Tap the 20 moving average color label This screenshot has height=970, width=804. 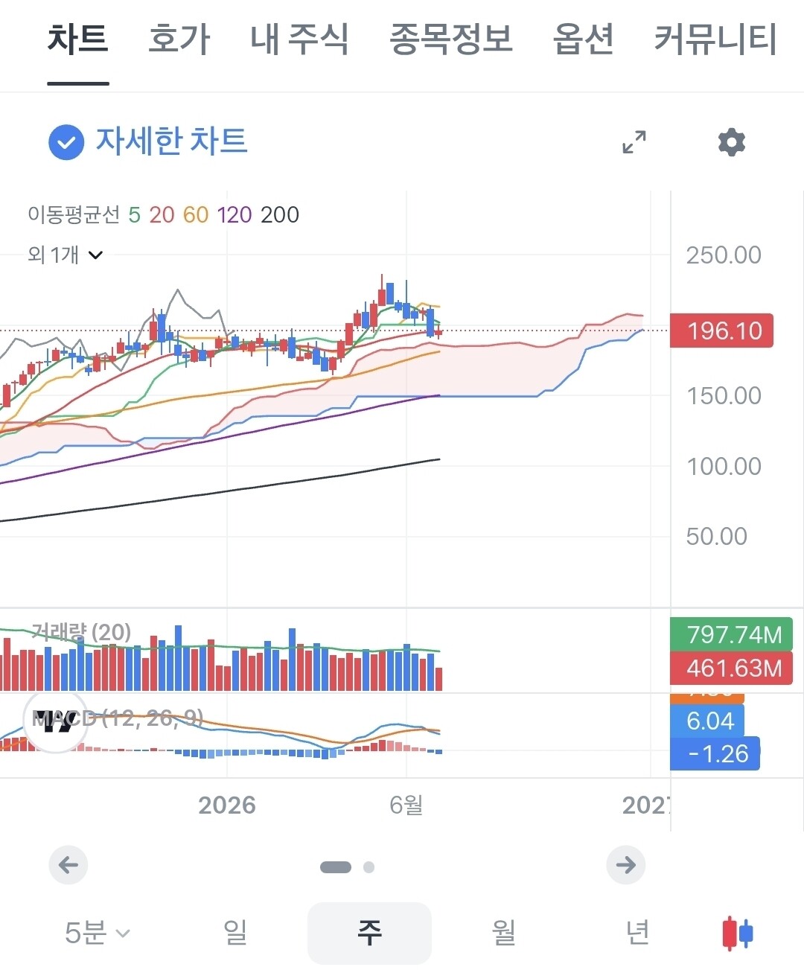click(x=162, y=214)
